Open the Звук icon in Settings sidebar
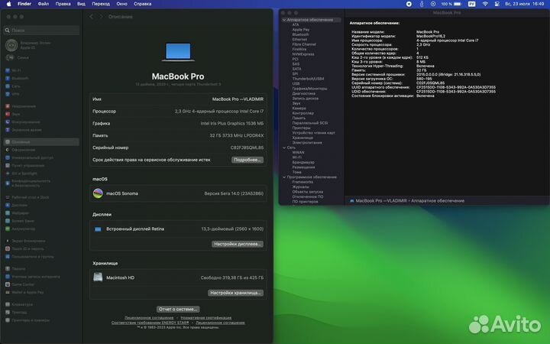Image resolution: width=550 pixels, height=344 pixels. (8, 114)
